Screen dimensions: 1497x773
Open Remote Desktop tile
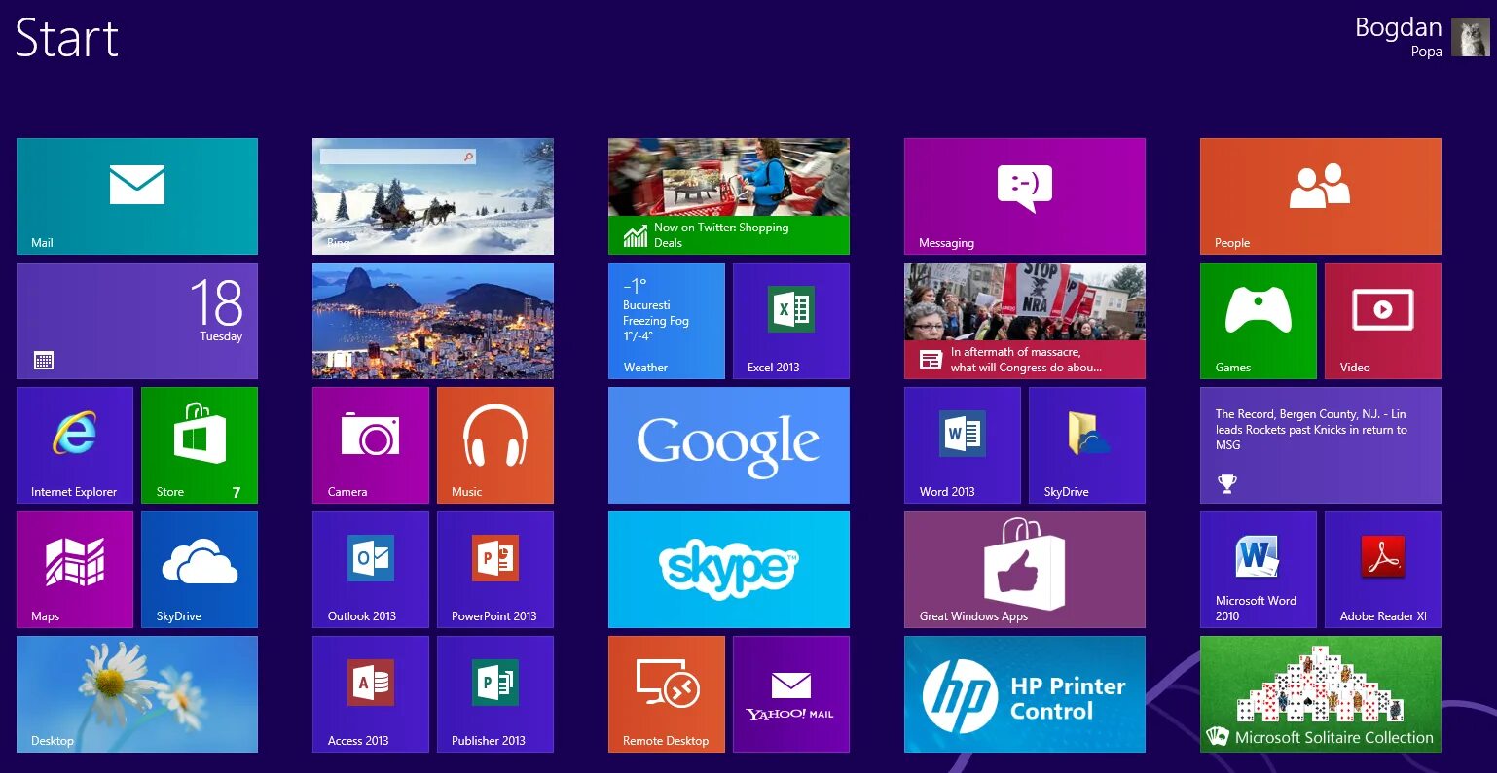[667, 694]
